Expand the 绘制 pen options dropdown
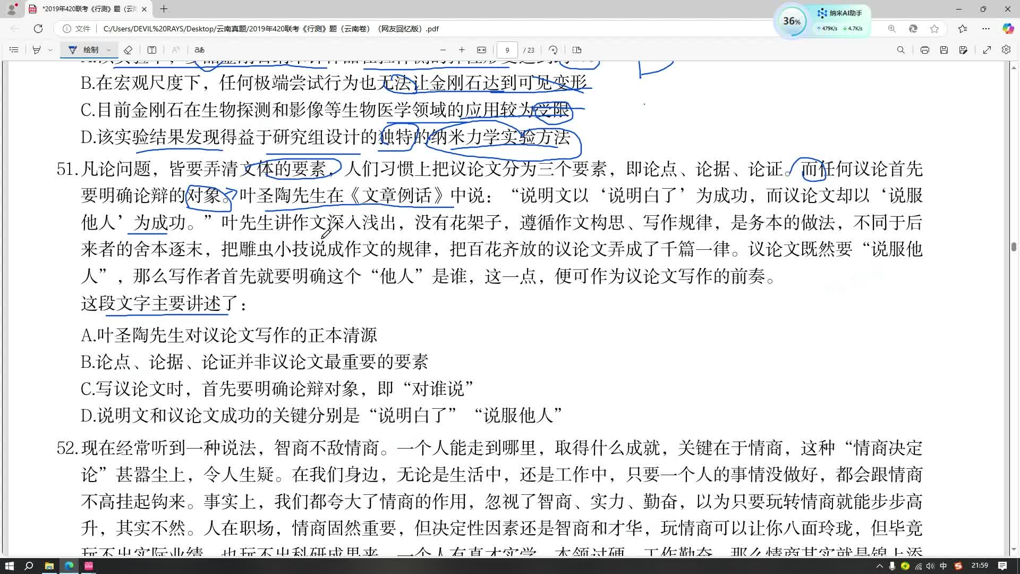The width and height of the screenshot is (1020, 574). (x=109, y=50)
